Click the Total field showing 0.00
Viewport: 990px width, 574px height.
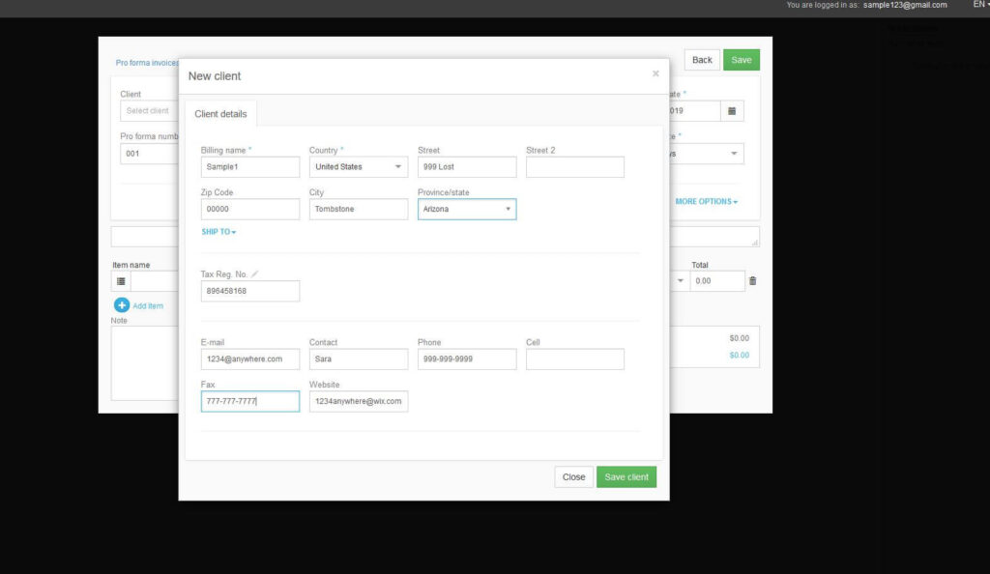[717, 281]
